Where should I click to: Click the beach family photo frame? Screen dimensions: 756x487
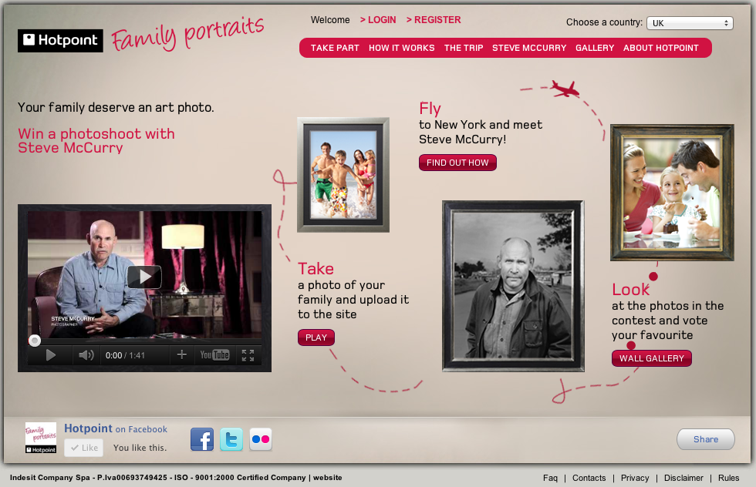tap(343, 176)
